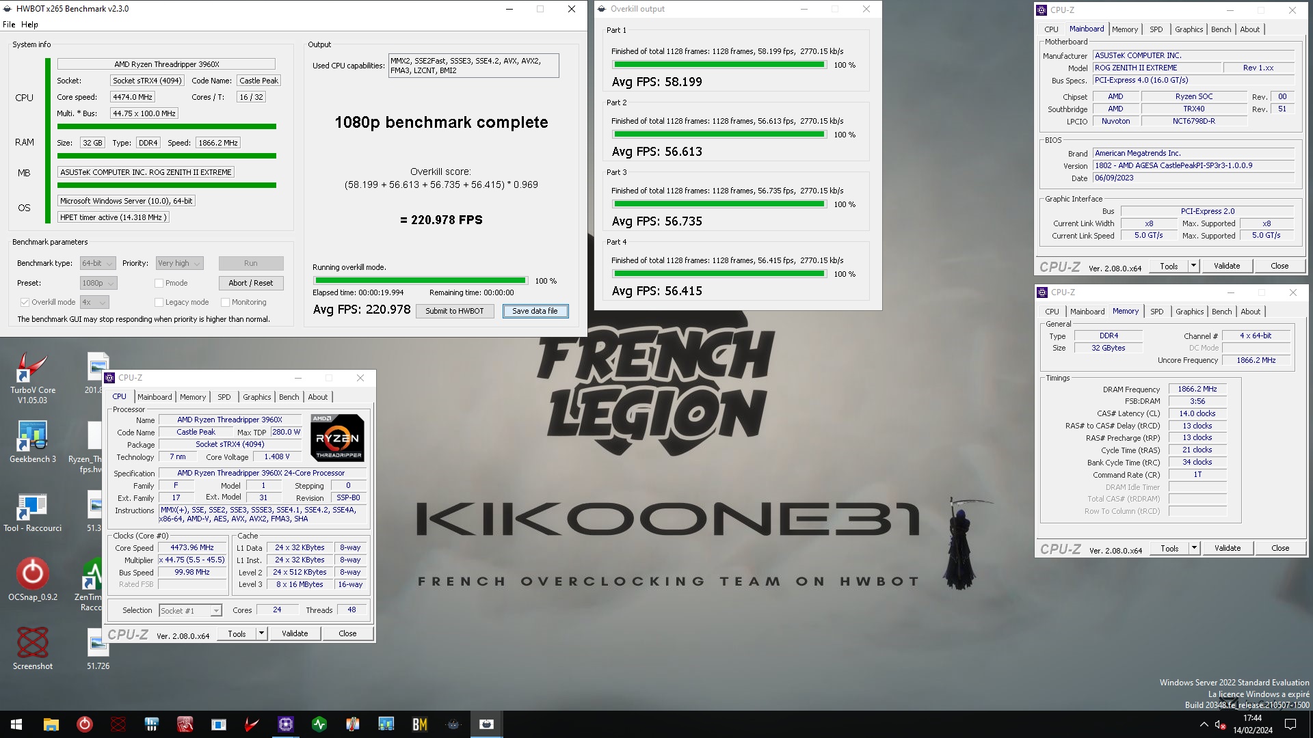Viewport: 1313px width, 738px height.
Task: Open the Tool - Raccourci desktop shortcut
Action: (x=32, y=512)
